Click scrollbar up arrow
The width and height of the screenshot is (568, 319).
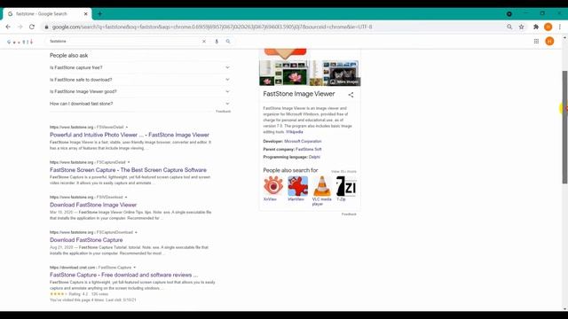pos(564,37)
